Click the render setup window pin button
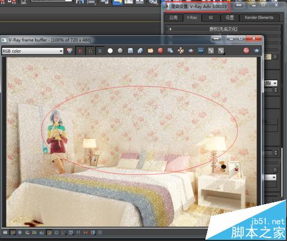 pos(239,5)
